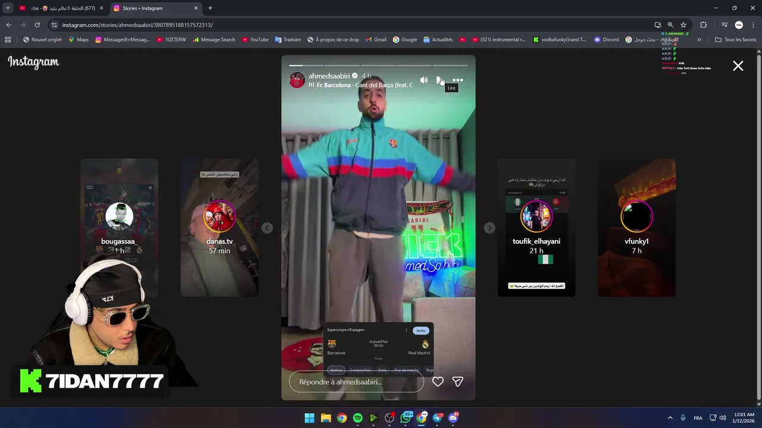The image size is (762, 428).
Task: Click the Instagram logo
Action: 33,62
